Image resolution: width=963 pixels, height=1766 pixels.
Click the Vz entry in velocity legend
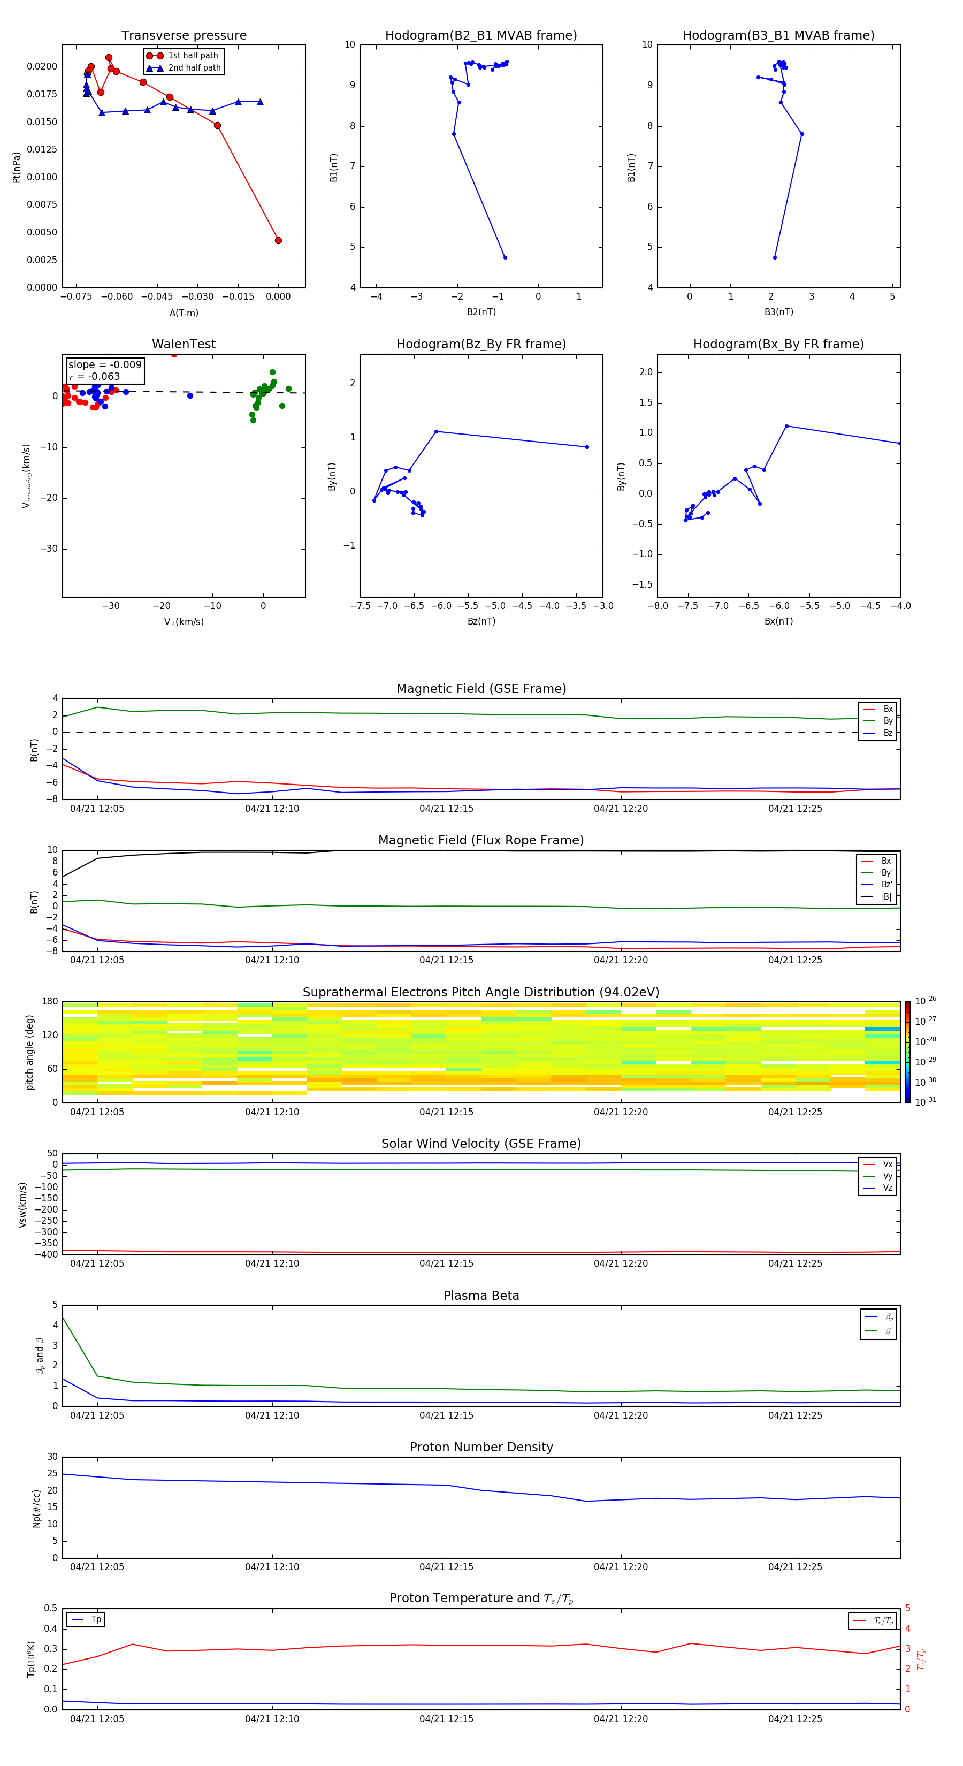[878, 1188]
